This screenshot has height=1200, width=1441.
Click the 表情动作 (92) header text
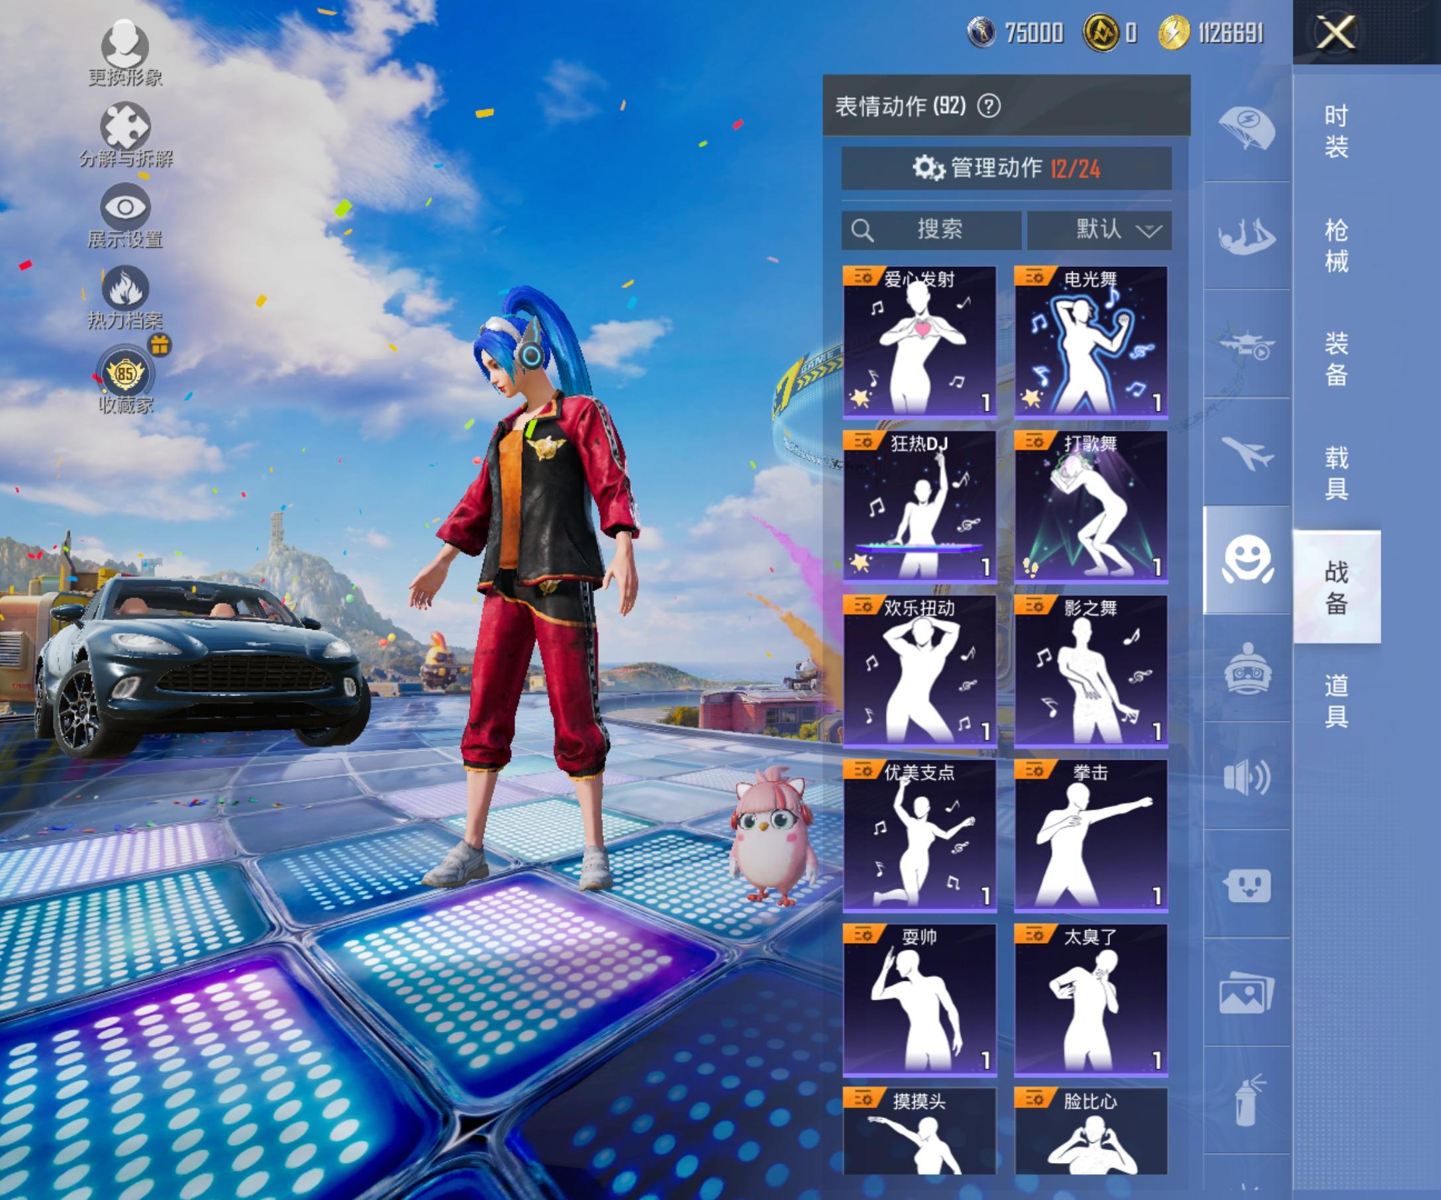point(900,107)
